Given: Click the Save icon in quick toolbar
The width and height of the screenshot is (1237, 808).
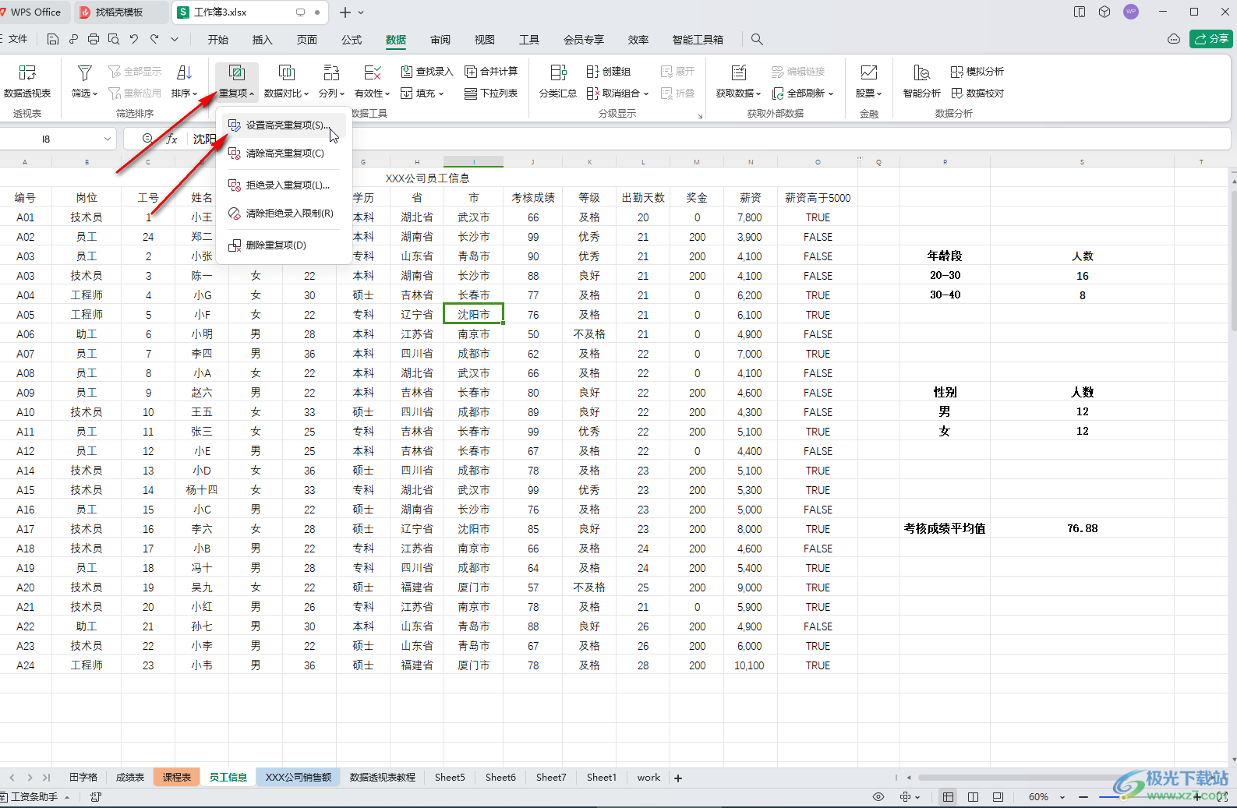Looking at the screenshot, I should tap(53, 39).
